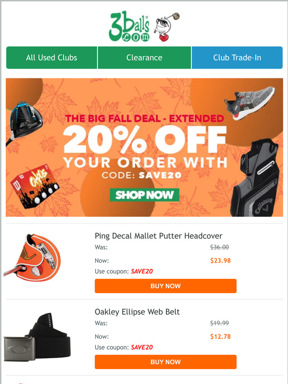
Task: Click SAVE20 coupon under Ping headcover
Action: pyautogui.click(x=142, y=271)
